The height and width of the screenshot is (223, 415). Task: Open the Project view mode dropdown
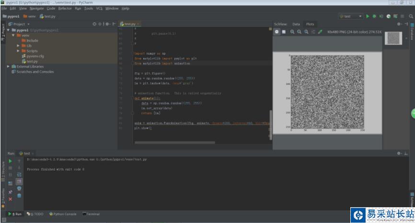click(19, 24)
